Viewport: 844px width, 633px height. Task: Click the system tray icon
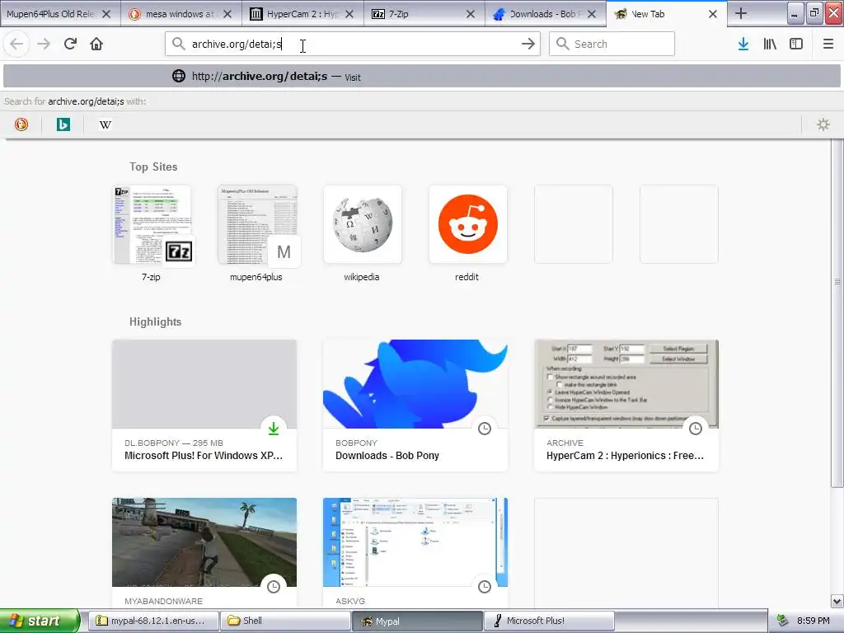783,621
